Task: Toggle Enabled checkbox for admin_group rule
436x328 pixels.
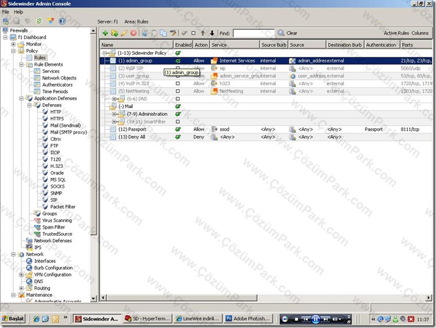Action: (178, 61)
